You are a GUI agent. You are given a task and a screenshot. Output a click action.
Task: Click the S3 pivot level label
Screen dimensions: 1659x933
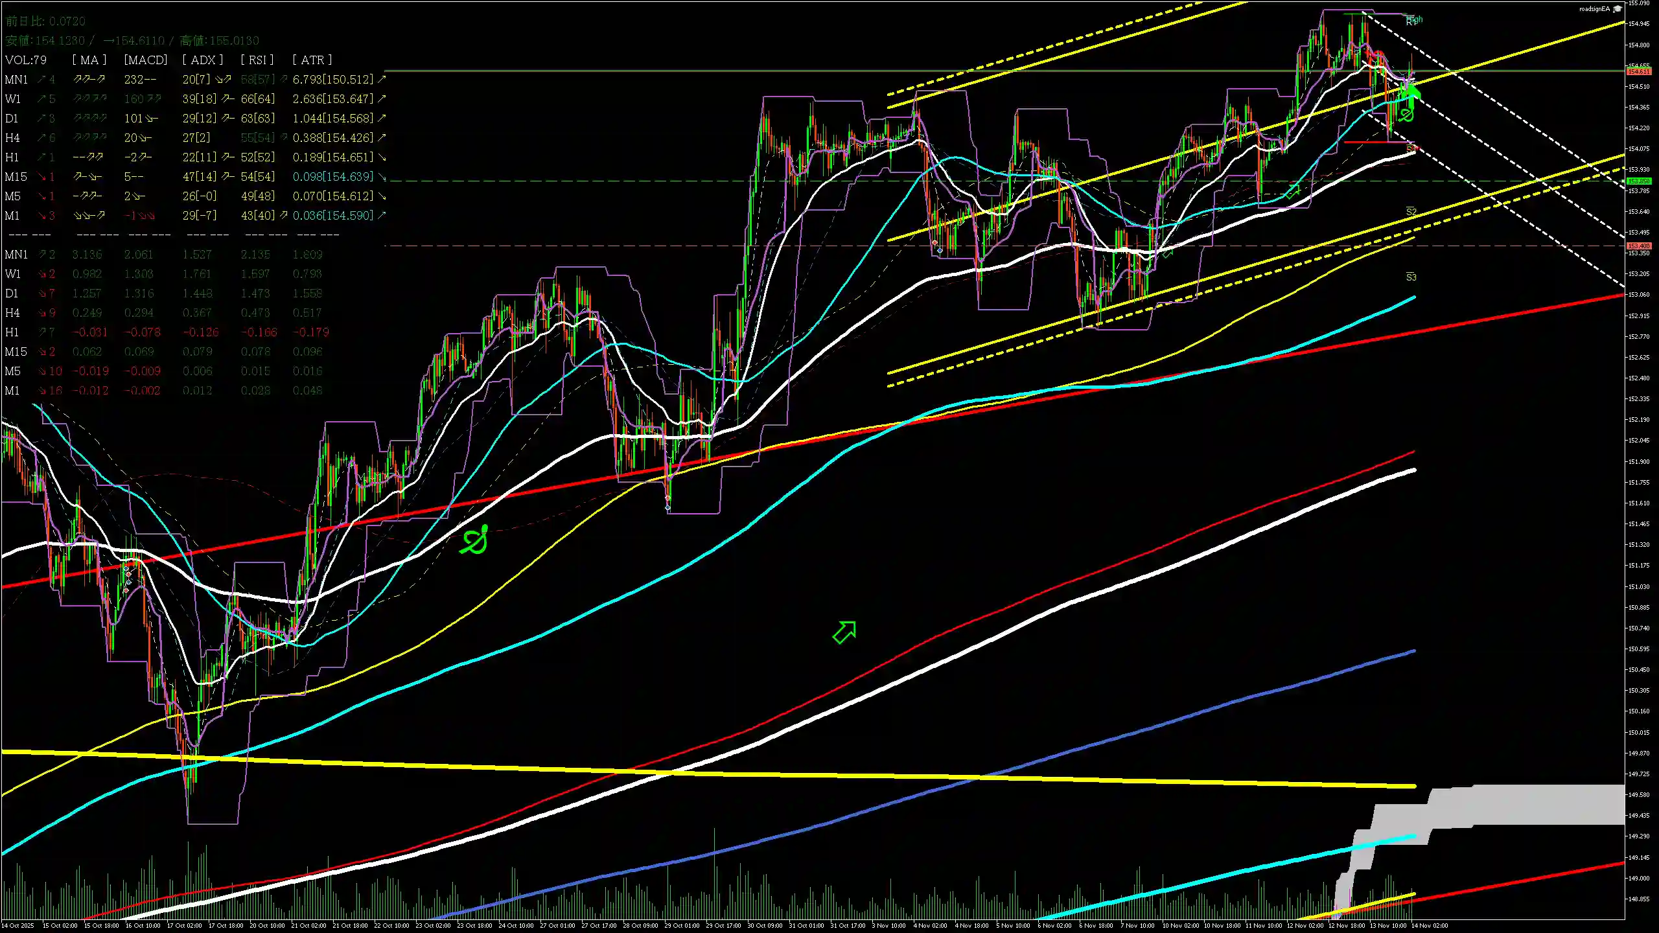click(1411, 277)
